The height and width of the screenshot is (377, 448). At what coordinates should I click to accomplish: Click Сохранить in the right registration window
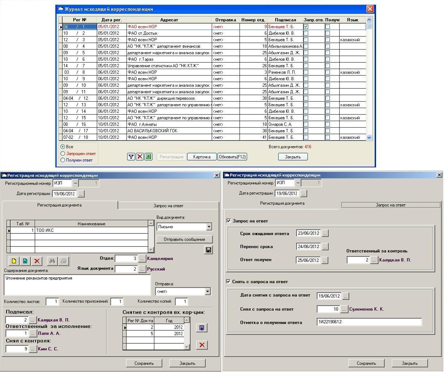(366, 363)
